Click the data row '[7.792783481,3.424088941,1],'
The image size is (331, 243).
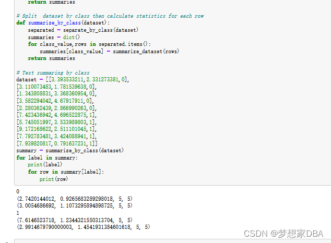(56, 136)
